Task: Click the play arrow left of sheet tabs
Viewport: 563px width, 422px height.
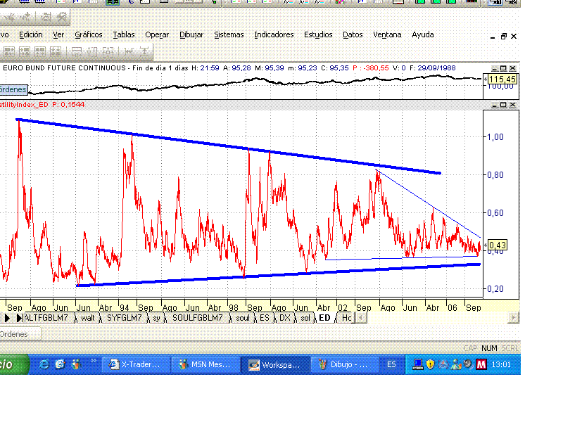Action: point(7,318)
